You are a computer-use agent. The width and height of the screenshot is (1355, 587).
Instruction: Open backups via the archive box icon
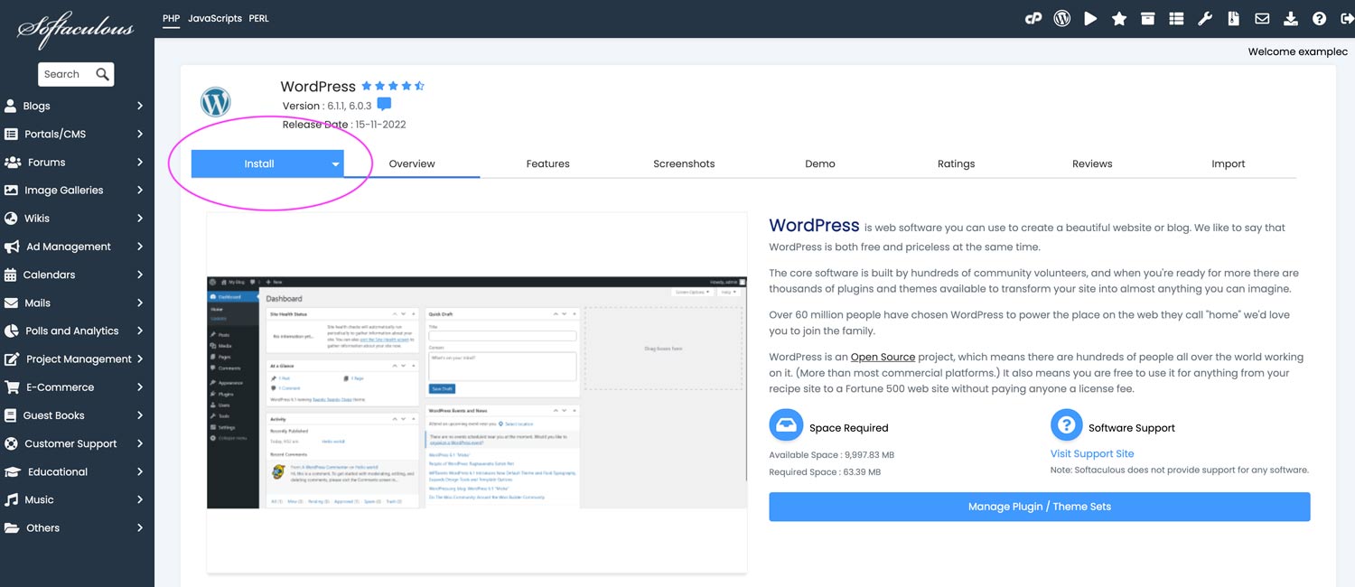(x=1147, y=18)
